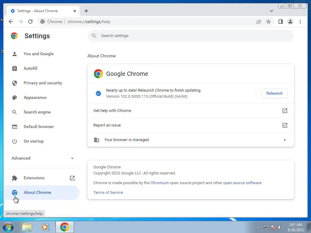The height and width of the screenshot is (233, 311).
Task: Open a new tab with the plus button
Action: click(x=86, y=11)
